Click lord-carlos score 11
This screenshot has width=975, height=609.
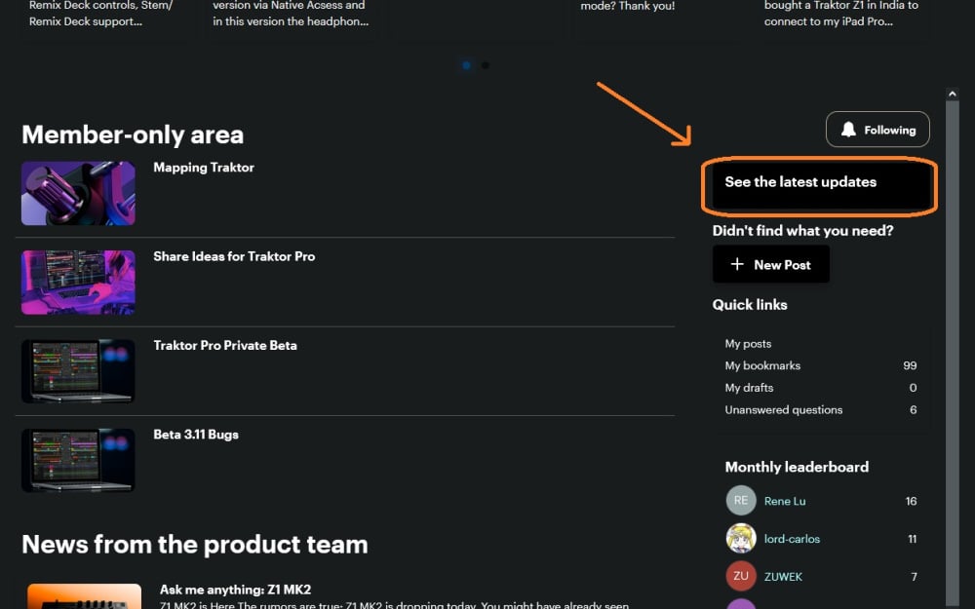click(913, 539)
